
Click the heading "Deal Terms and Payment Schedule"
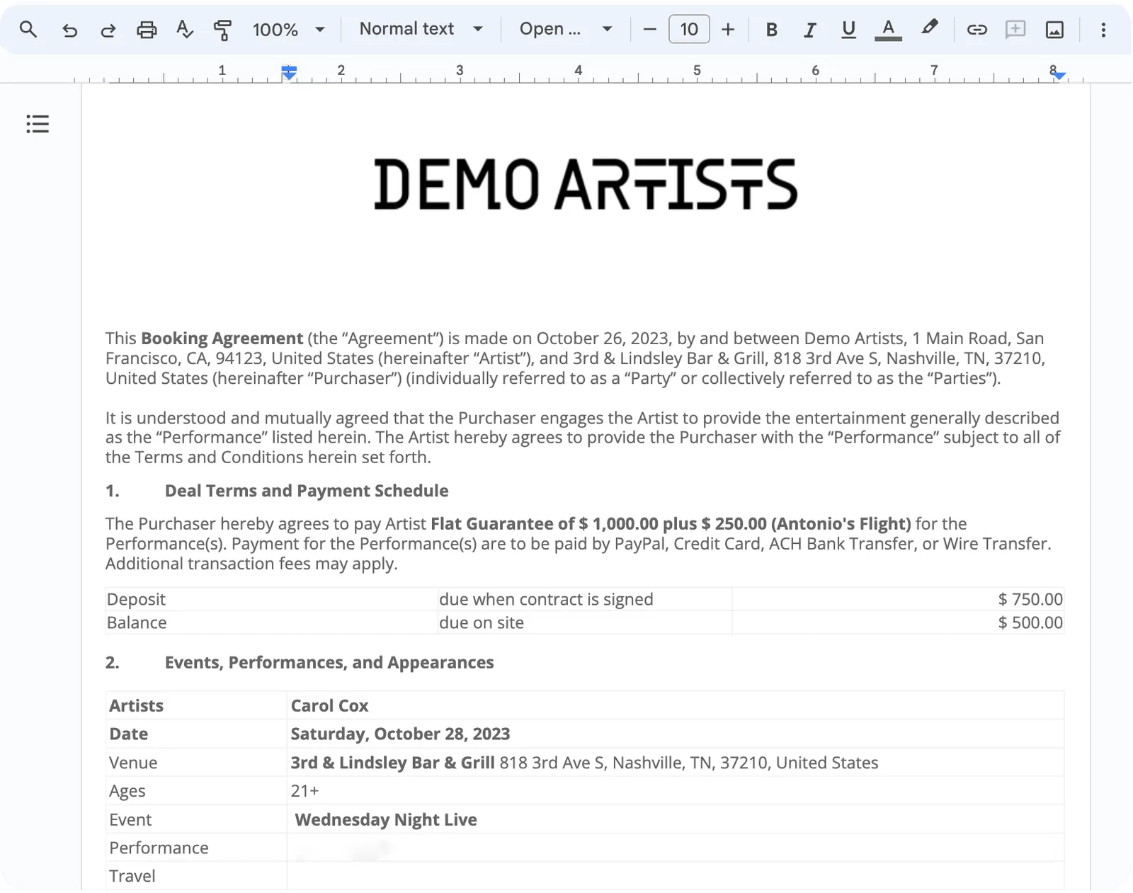[307, 491]
